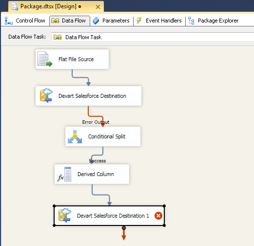Select Devart Salesforce Destination 1 component

(109, 216)
